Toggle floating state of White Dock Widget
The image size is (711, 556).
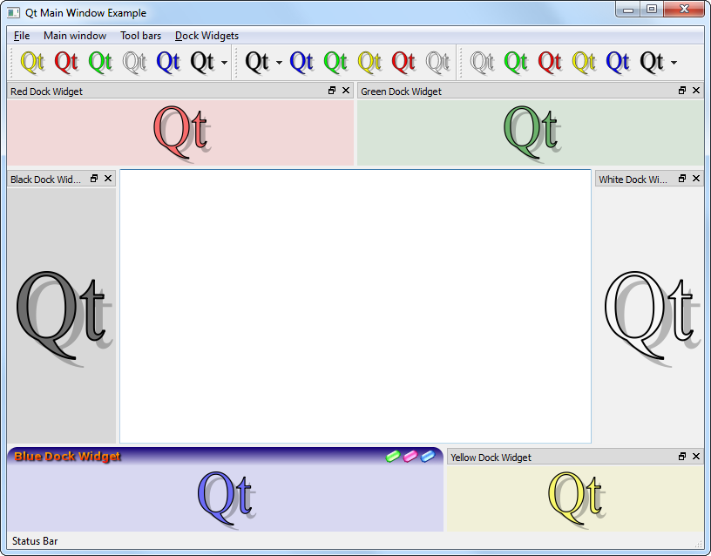[x=682, y=179]
